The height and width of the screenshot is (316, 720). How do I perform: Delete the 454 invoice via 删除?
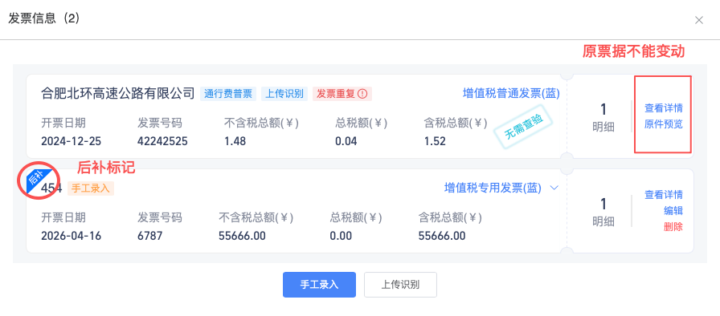point(673,227)
